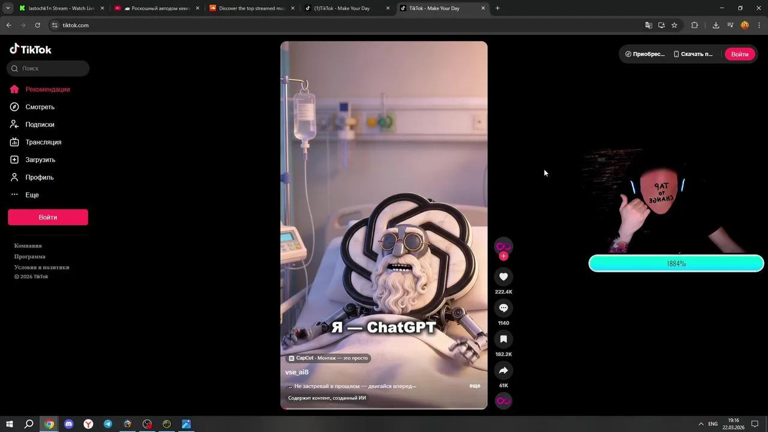Expand the Программа footer section
The image size is (768, 432).
coord(30,256)
